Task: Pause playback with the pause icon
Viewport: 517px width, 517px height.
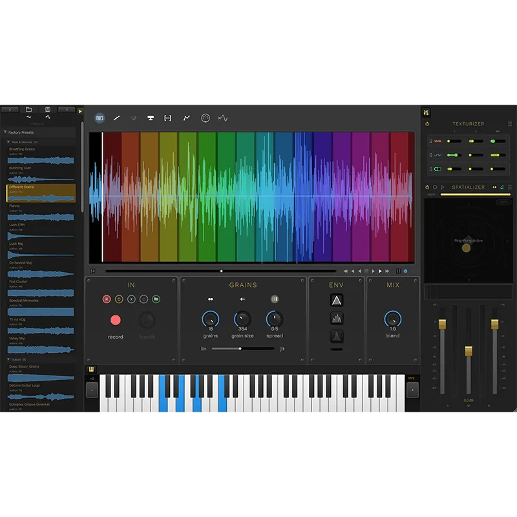Action: (398, 271)
